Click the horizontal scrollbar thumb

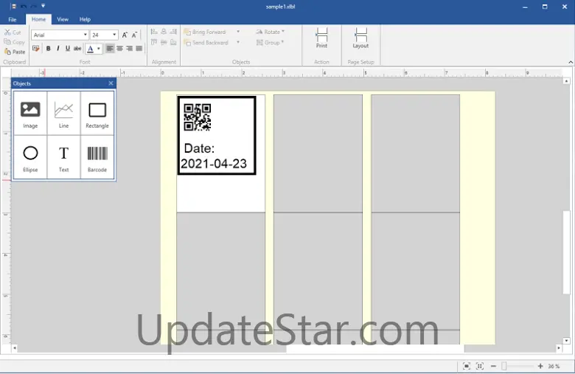click(374, 348)
